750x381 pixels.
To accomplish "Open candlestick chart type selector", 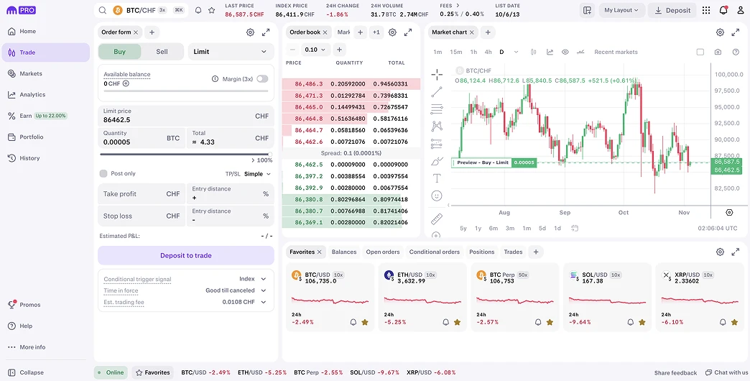I will pyautogui.click(x=534, y=52).
